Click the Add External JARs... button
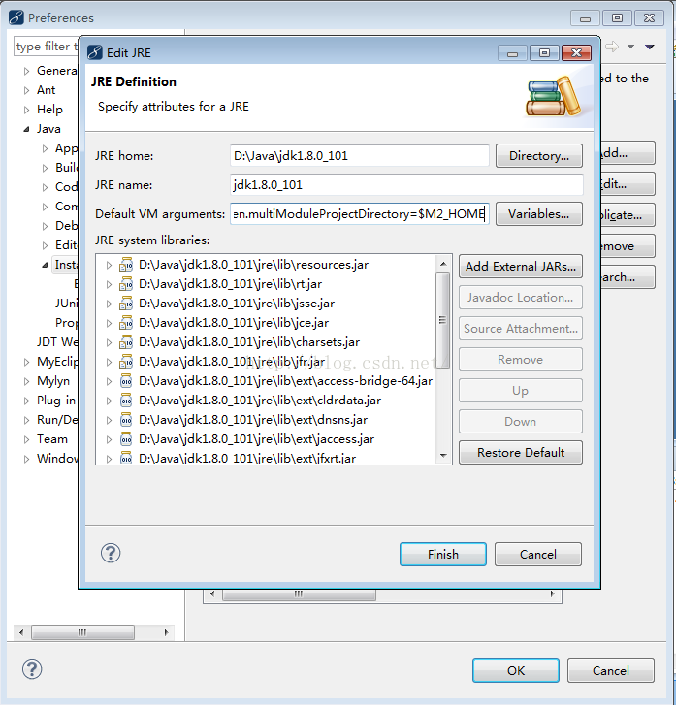Image resolution: width=676 pixels, height=705 pixels. (521, 266)
